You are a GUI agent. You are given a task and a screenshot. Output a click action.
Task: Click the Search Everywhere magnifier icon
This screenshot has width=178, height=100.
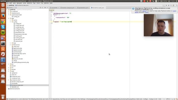point(177,5)
